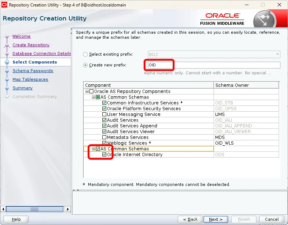Select the 'Select existing prefix' radio button
This screenshot has height=225, width=288.
point(85,54)
